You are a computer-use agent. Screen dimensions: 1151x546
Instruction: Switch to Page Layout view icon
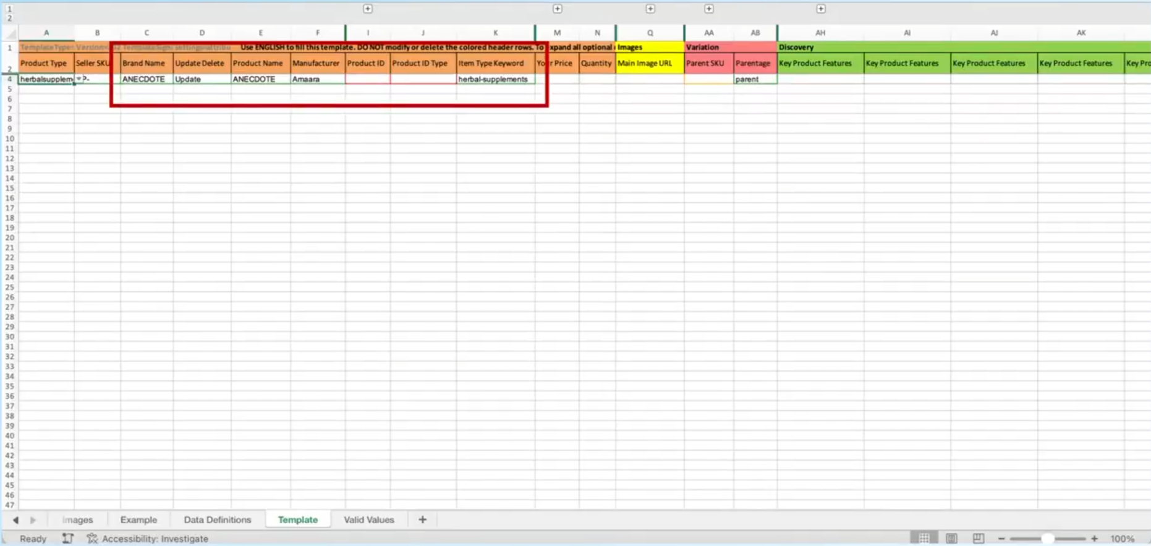[951, 539]
